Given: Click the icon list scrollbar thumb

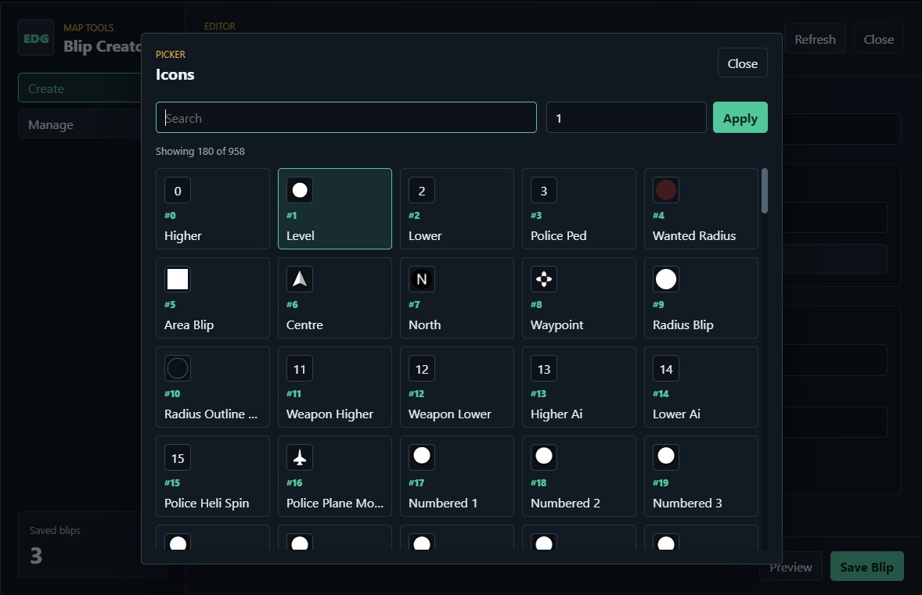Looking at the screenshot, I should 764,191.
